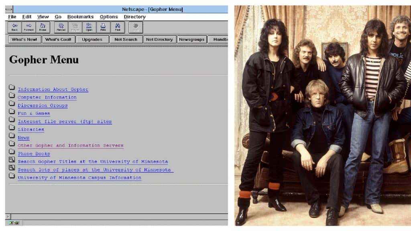Open the File menu

pyautogui.click(x=12, y=17)
